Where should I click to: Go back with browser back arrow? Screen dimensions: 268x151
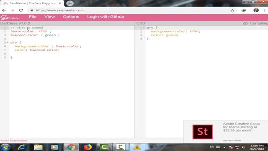4,10
